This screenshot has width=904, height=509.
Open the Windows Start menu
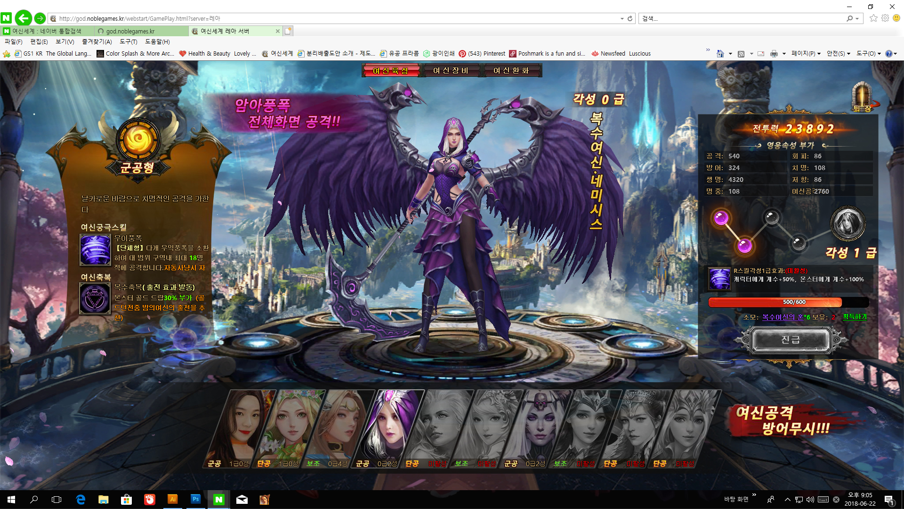11,500
